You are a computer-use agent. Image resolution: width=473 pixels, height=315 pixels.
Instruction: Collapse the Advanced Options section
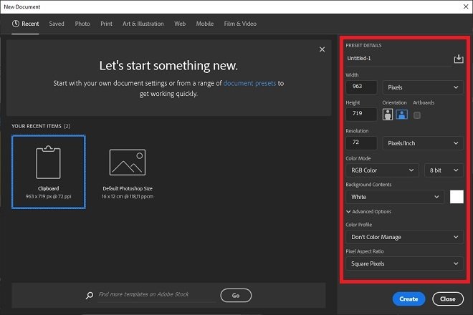point(368,212)
